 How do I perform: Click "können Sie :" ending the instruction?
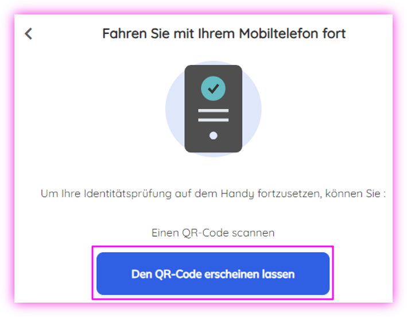355,194
